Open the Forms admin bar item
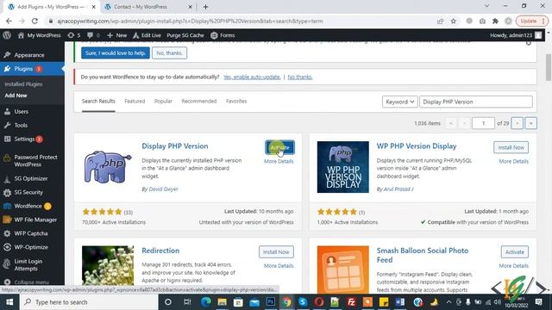552x310 pixels. coord(223,35)
